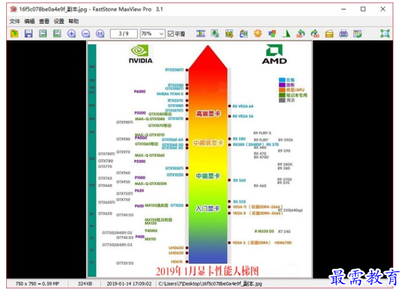
Task: Open a file with the folder icon
Action: pos(15,34)
